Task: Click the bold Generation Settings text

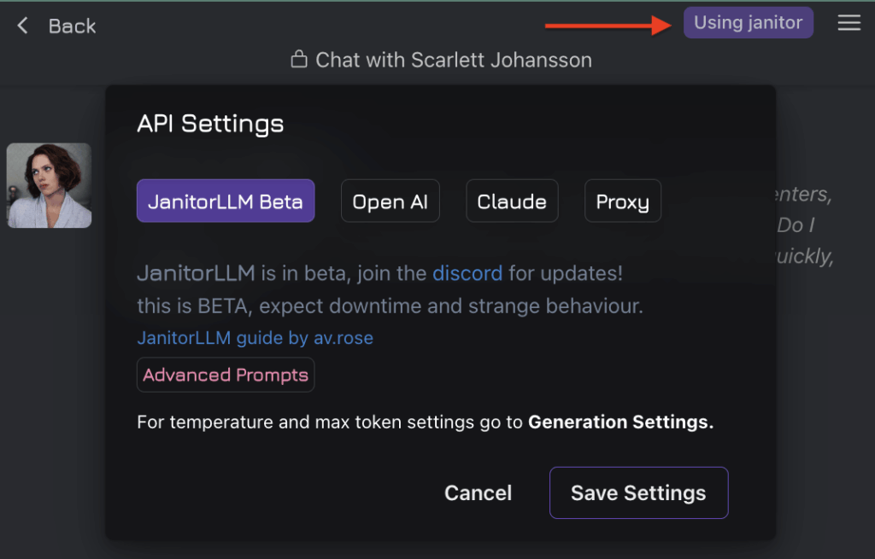Action: pos(620,422)
